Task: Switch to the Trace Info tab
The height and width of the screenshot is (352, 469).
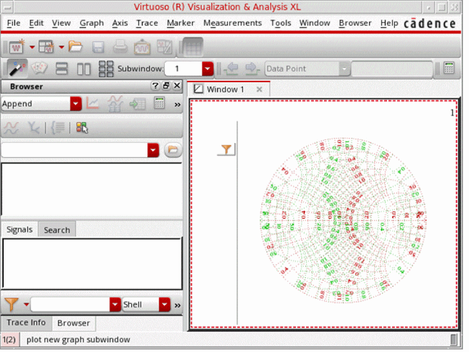Action: (26, 322)
